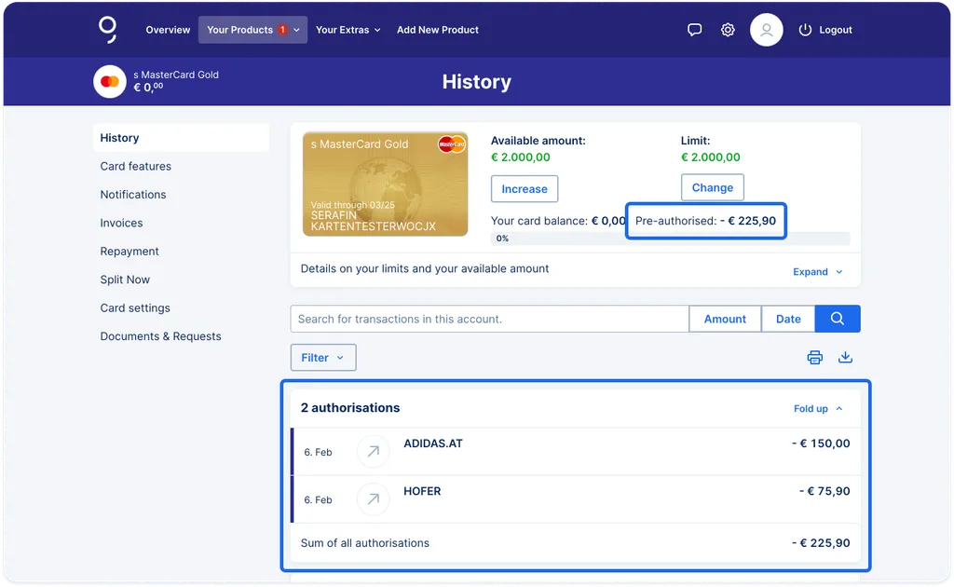Download the transaction history
The image size is (954, 587).
click(x=845, y=358)
